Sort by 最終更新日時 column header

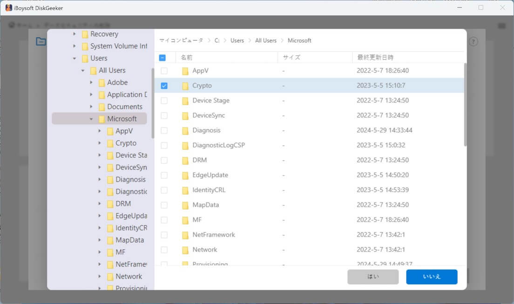pos(375,57)
